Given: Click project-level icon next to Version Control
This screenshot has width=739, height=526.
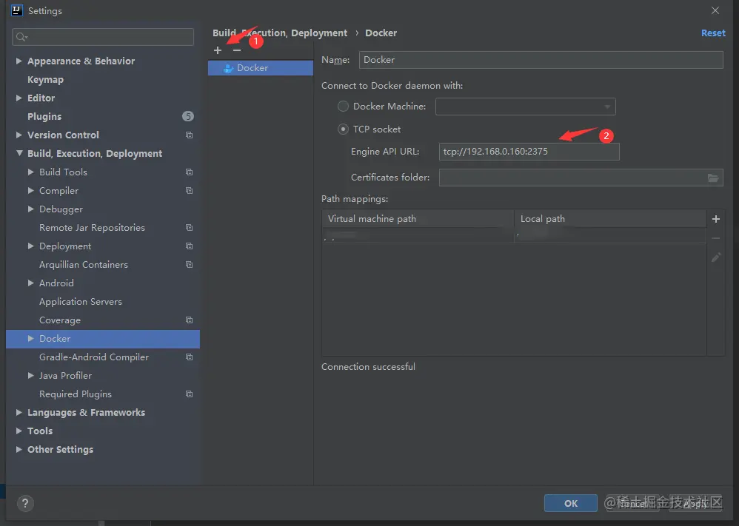Looking at the screenshot, I should pyautogui.click(x=189, y=135).
